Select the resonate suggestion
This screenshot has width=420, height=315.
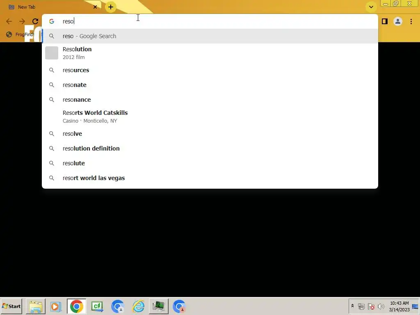[210, 85]
